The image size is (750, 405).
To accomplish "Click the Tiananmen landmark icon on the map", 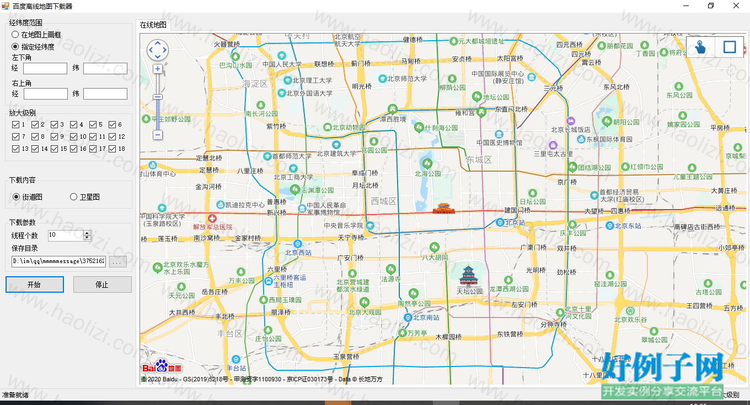I will click(442, 207).
